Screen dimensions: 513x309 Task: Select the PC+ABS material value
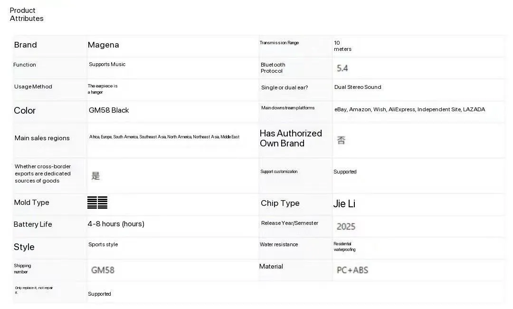pyautogui.click(x=352, y=270)
